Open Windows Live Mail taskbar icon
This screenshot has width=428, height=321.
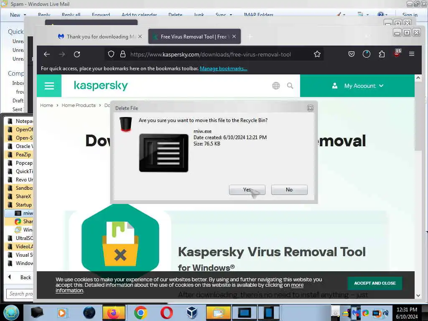(218, 313)
